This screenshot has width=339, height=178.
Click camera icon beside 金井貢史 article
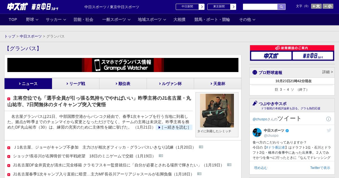(x=229, y=165)
